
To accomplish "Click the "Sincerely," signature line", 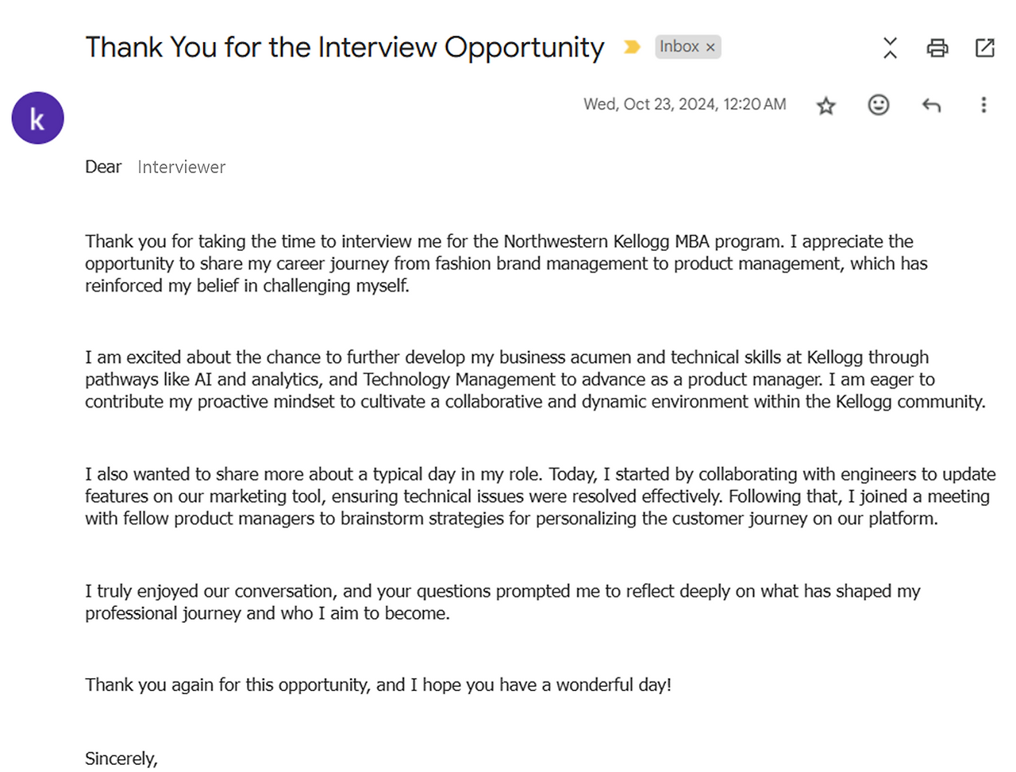I will pyautogui.click(x=121, y=758).
